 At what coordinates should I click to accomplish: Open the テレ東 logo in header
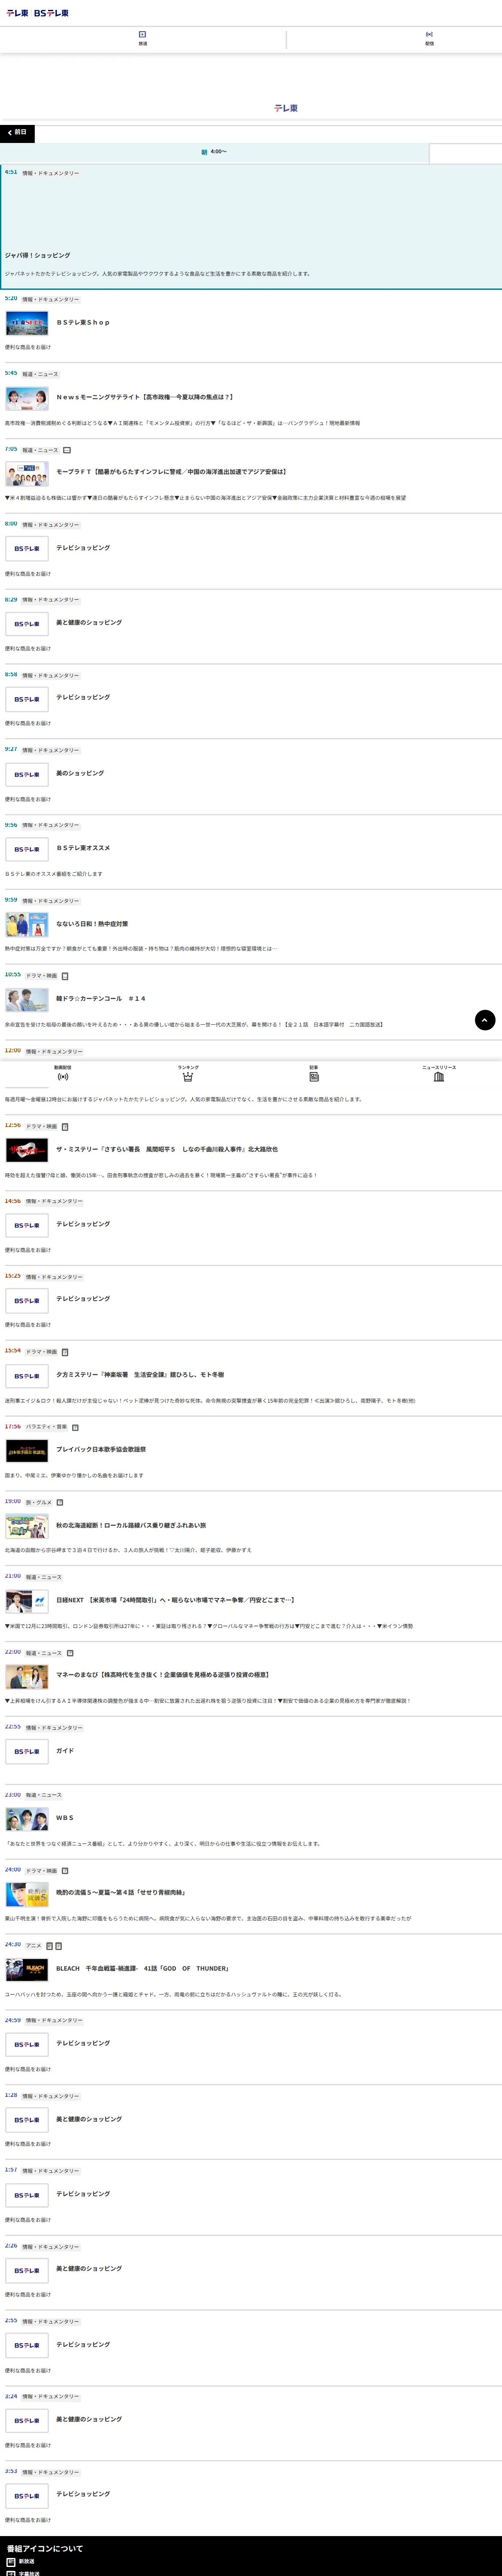pos(17,13)
